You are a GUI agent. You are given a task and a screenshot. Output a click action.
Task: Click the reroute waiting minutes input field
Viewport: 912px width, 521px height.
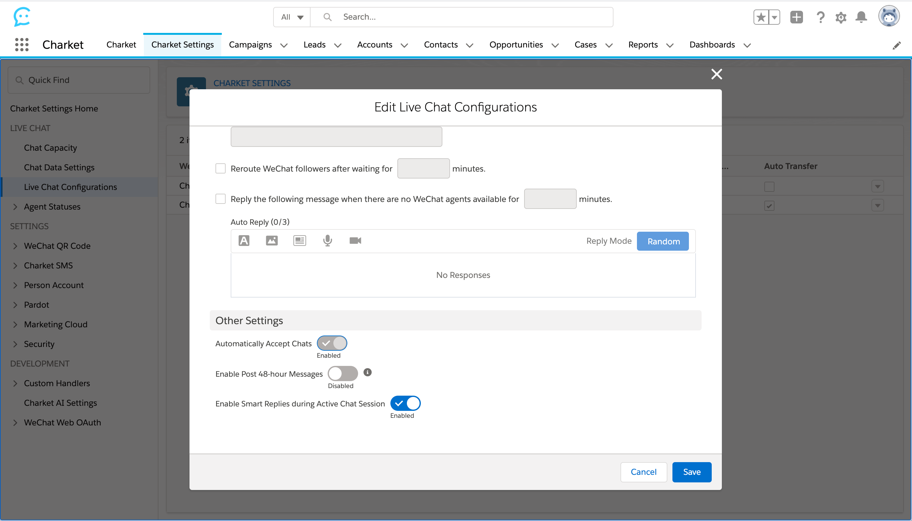[x=423, y=168]
